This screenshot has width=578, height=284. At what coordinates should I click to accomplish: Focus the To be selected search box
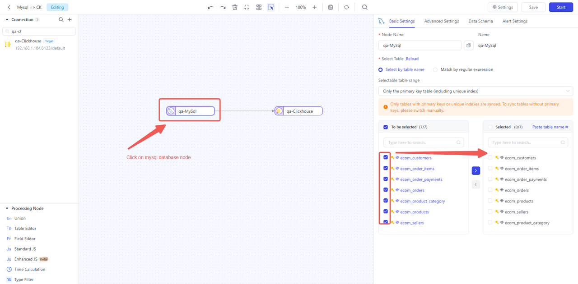(424, 142)
